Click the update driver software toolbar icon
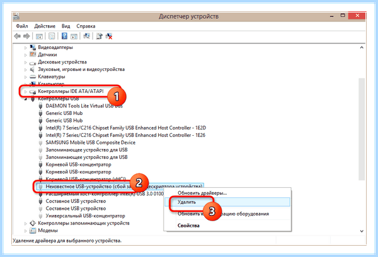This screenshot has width=378, height=257. (100, 36)
